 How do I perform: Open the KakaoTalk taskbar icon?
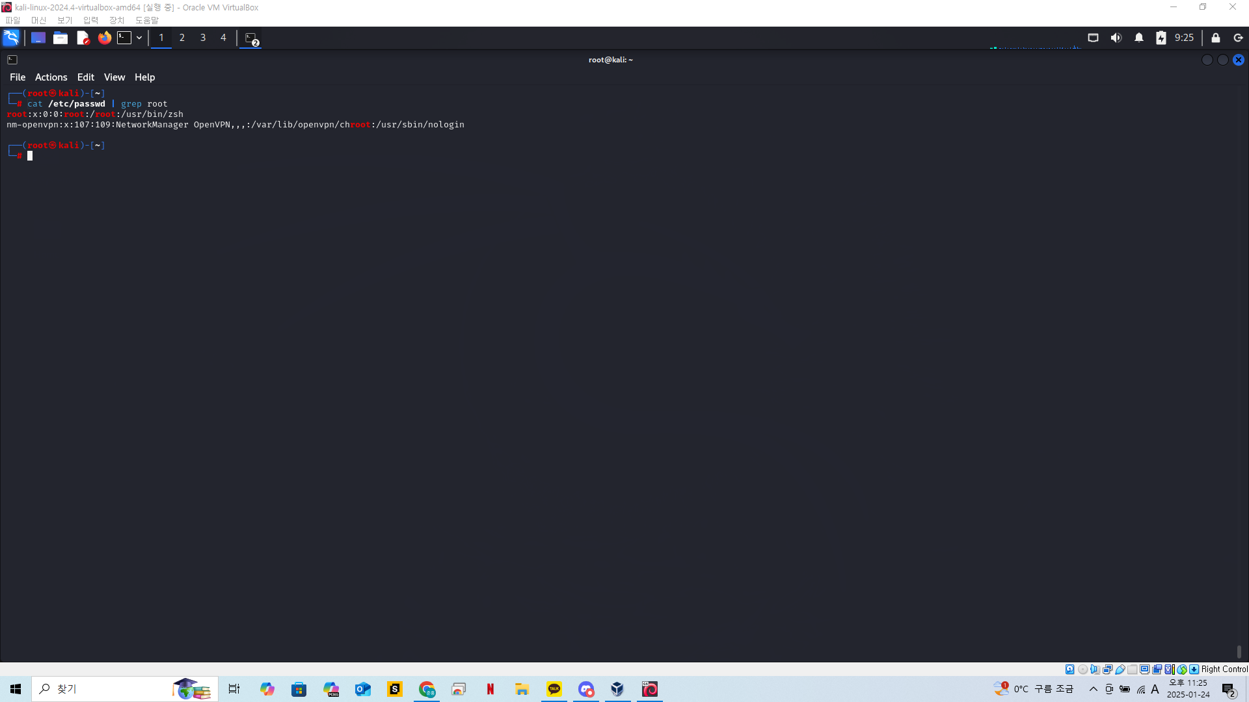pos(554,689)
